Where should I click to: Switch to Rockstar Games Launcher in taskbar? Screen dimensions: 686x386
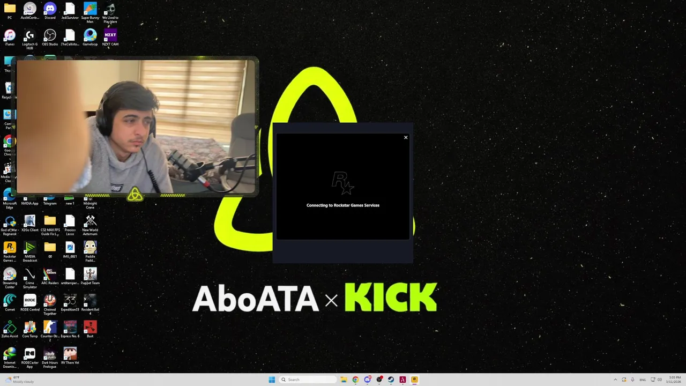tap(414, 380)
